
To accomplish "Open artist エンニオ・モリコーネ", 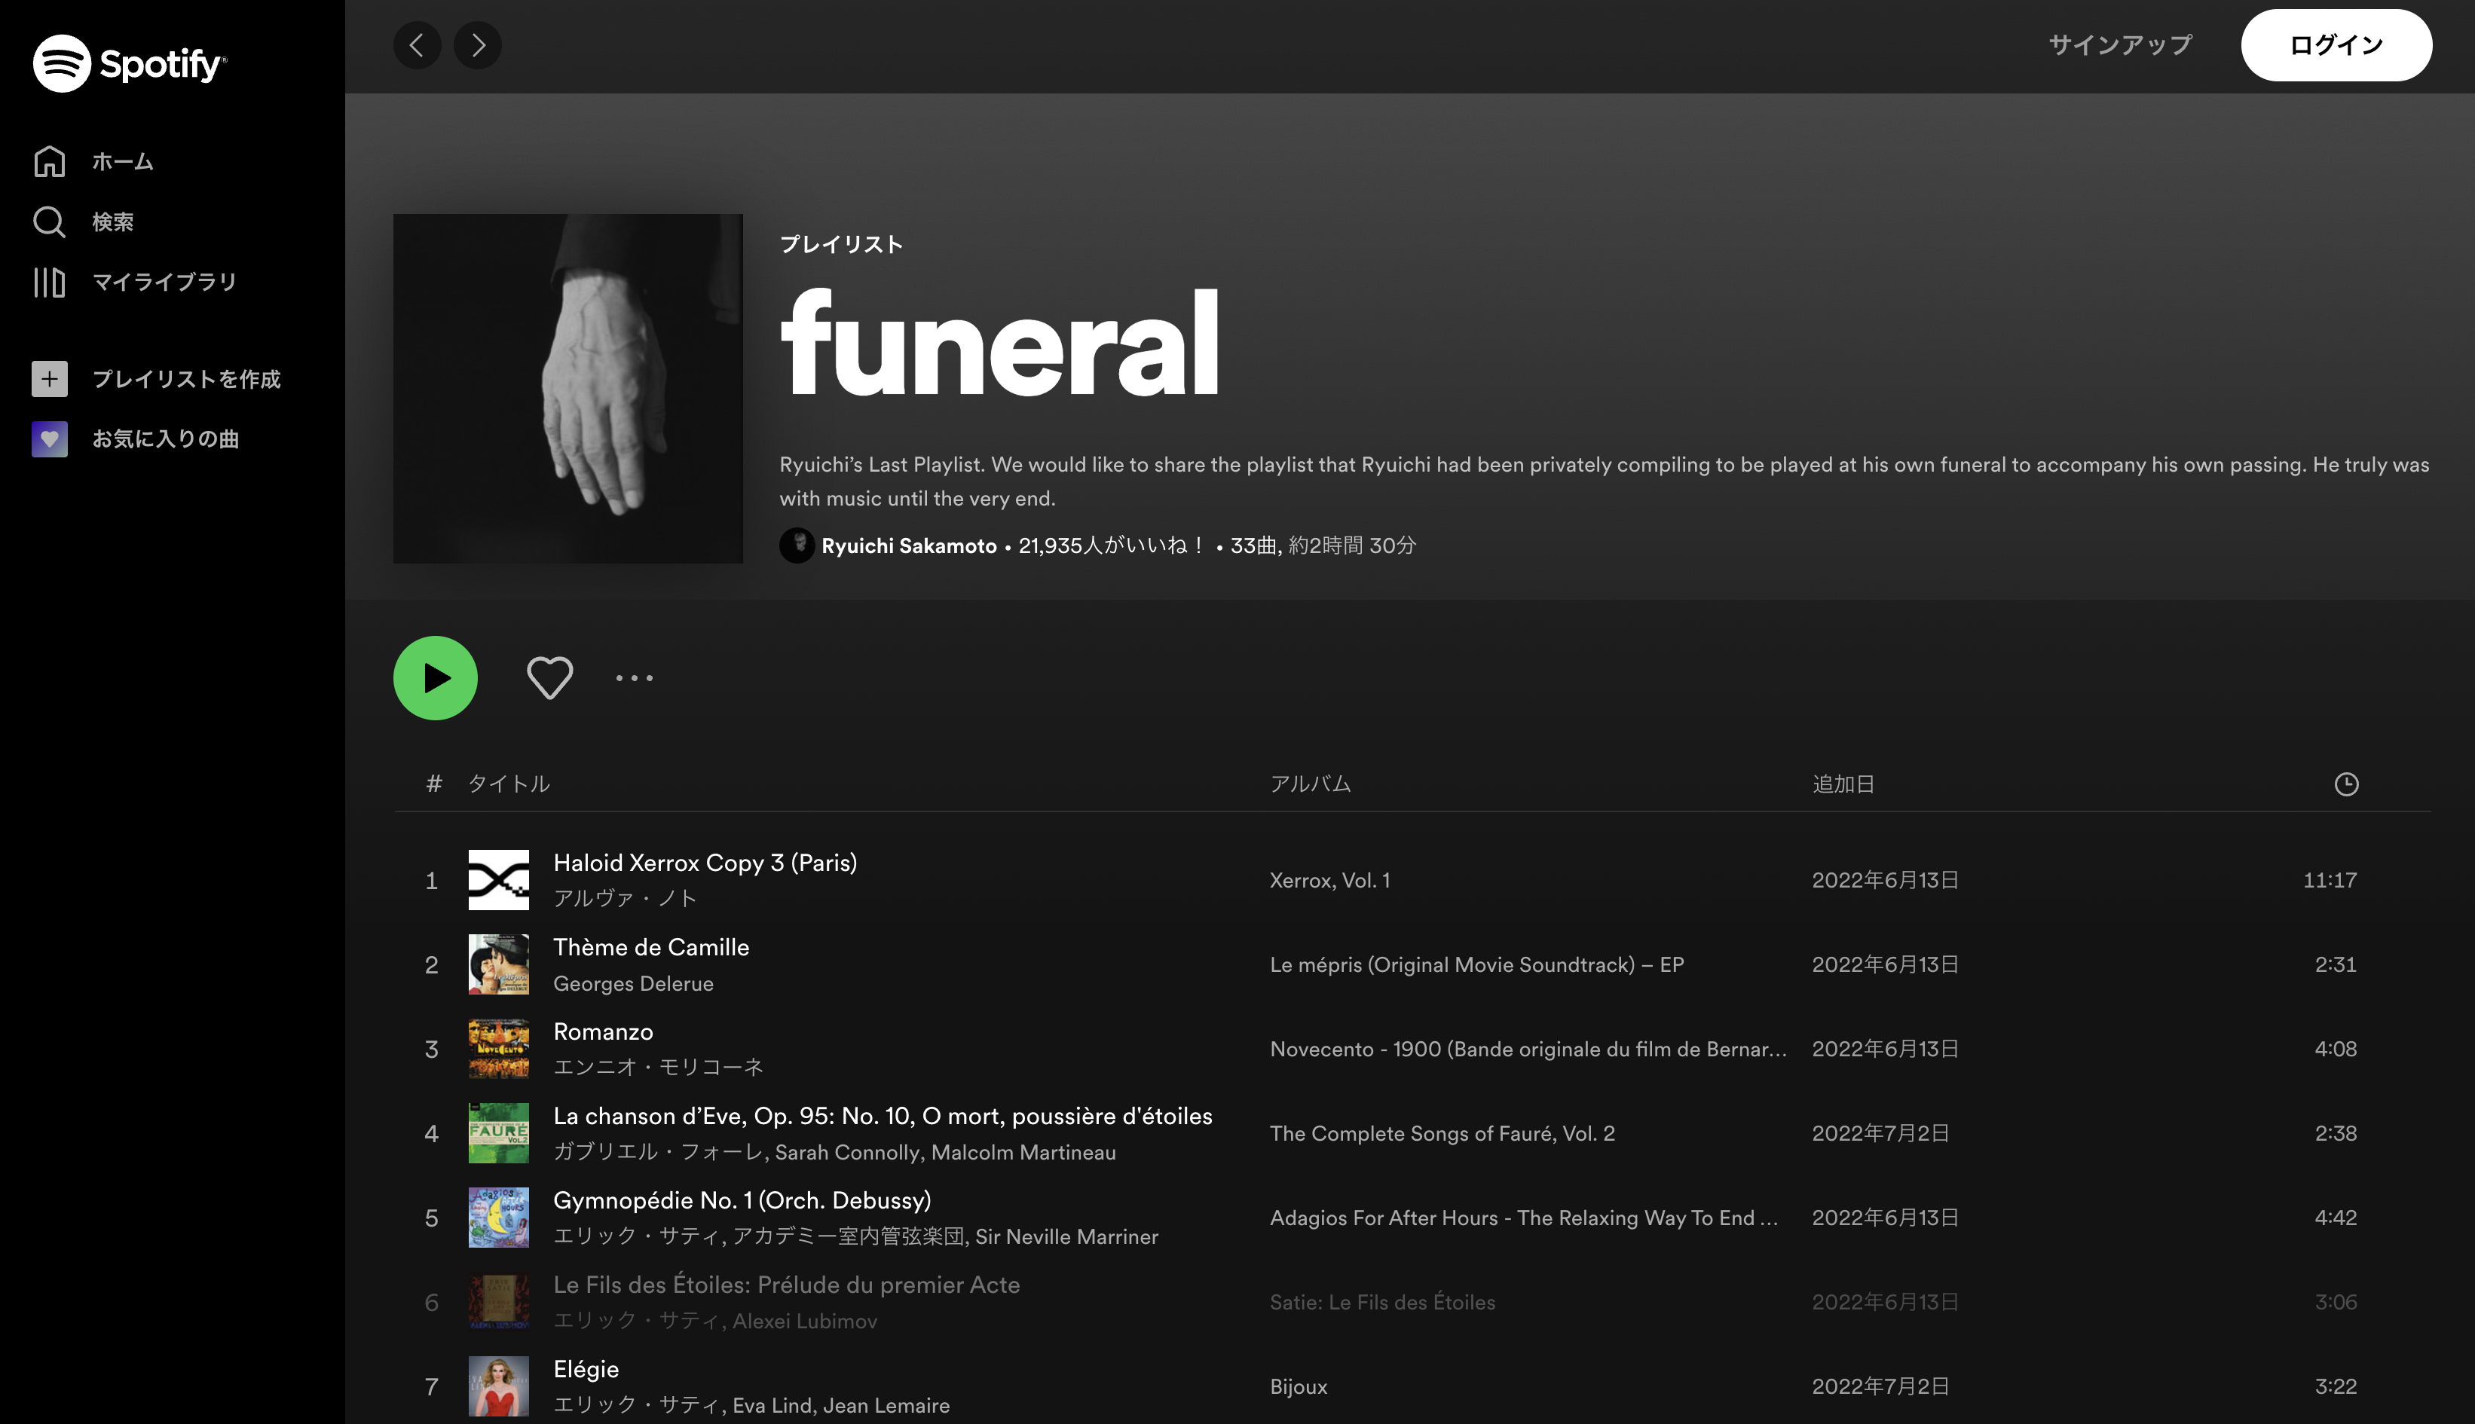I will [x=659, y=1067].
